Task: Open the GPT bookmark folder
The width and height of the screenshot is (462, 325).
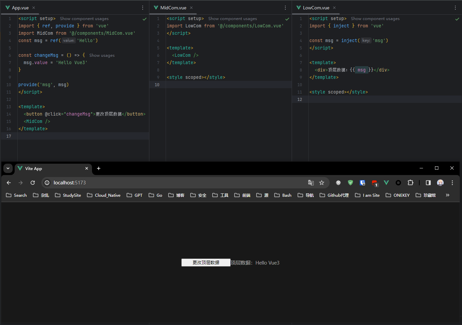Action: click(x=135, y=195)
